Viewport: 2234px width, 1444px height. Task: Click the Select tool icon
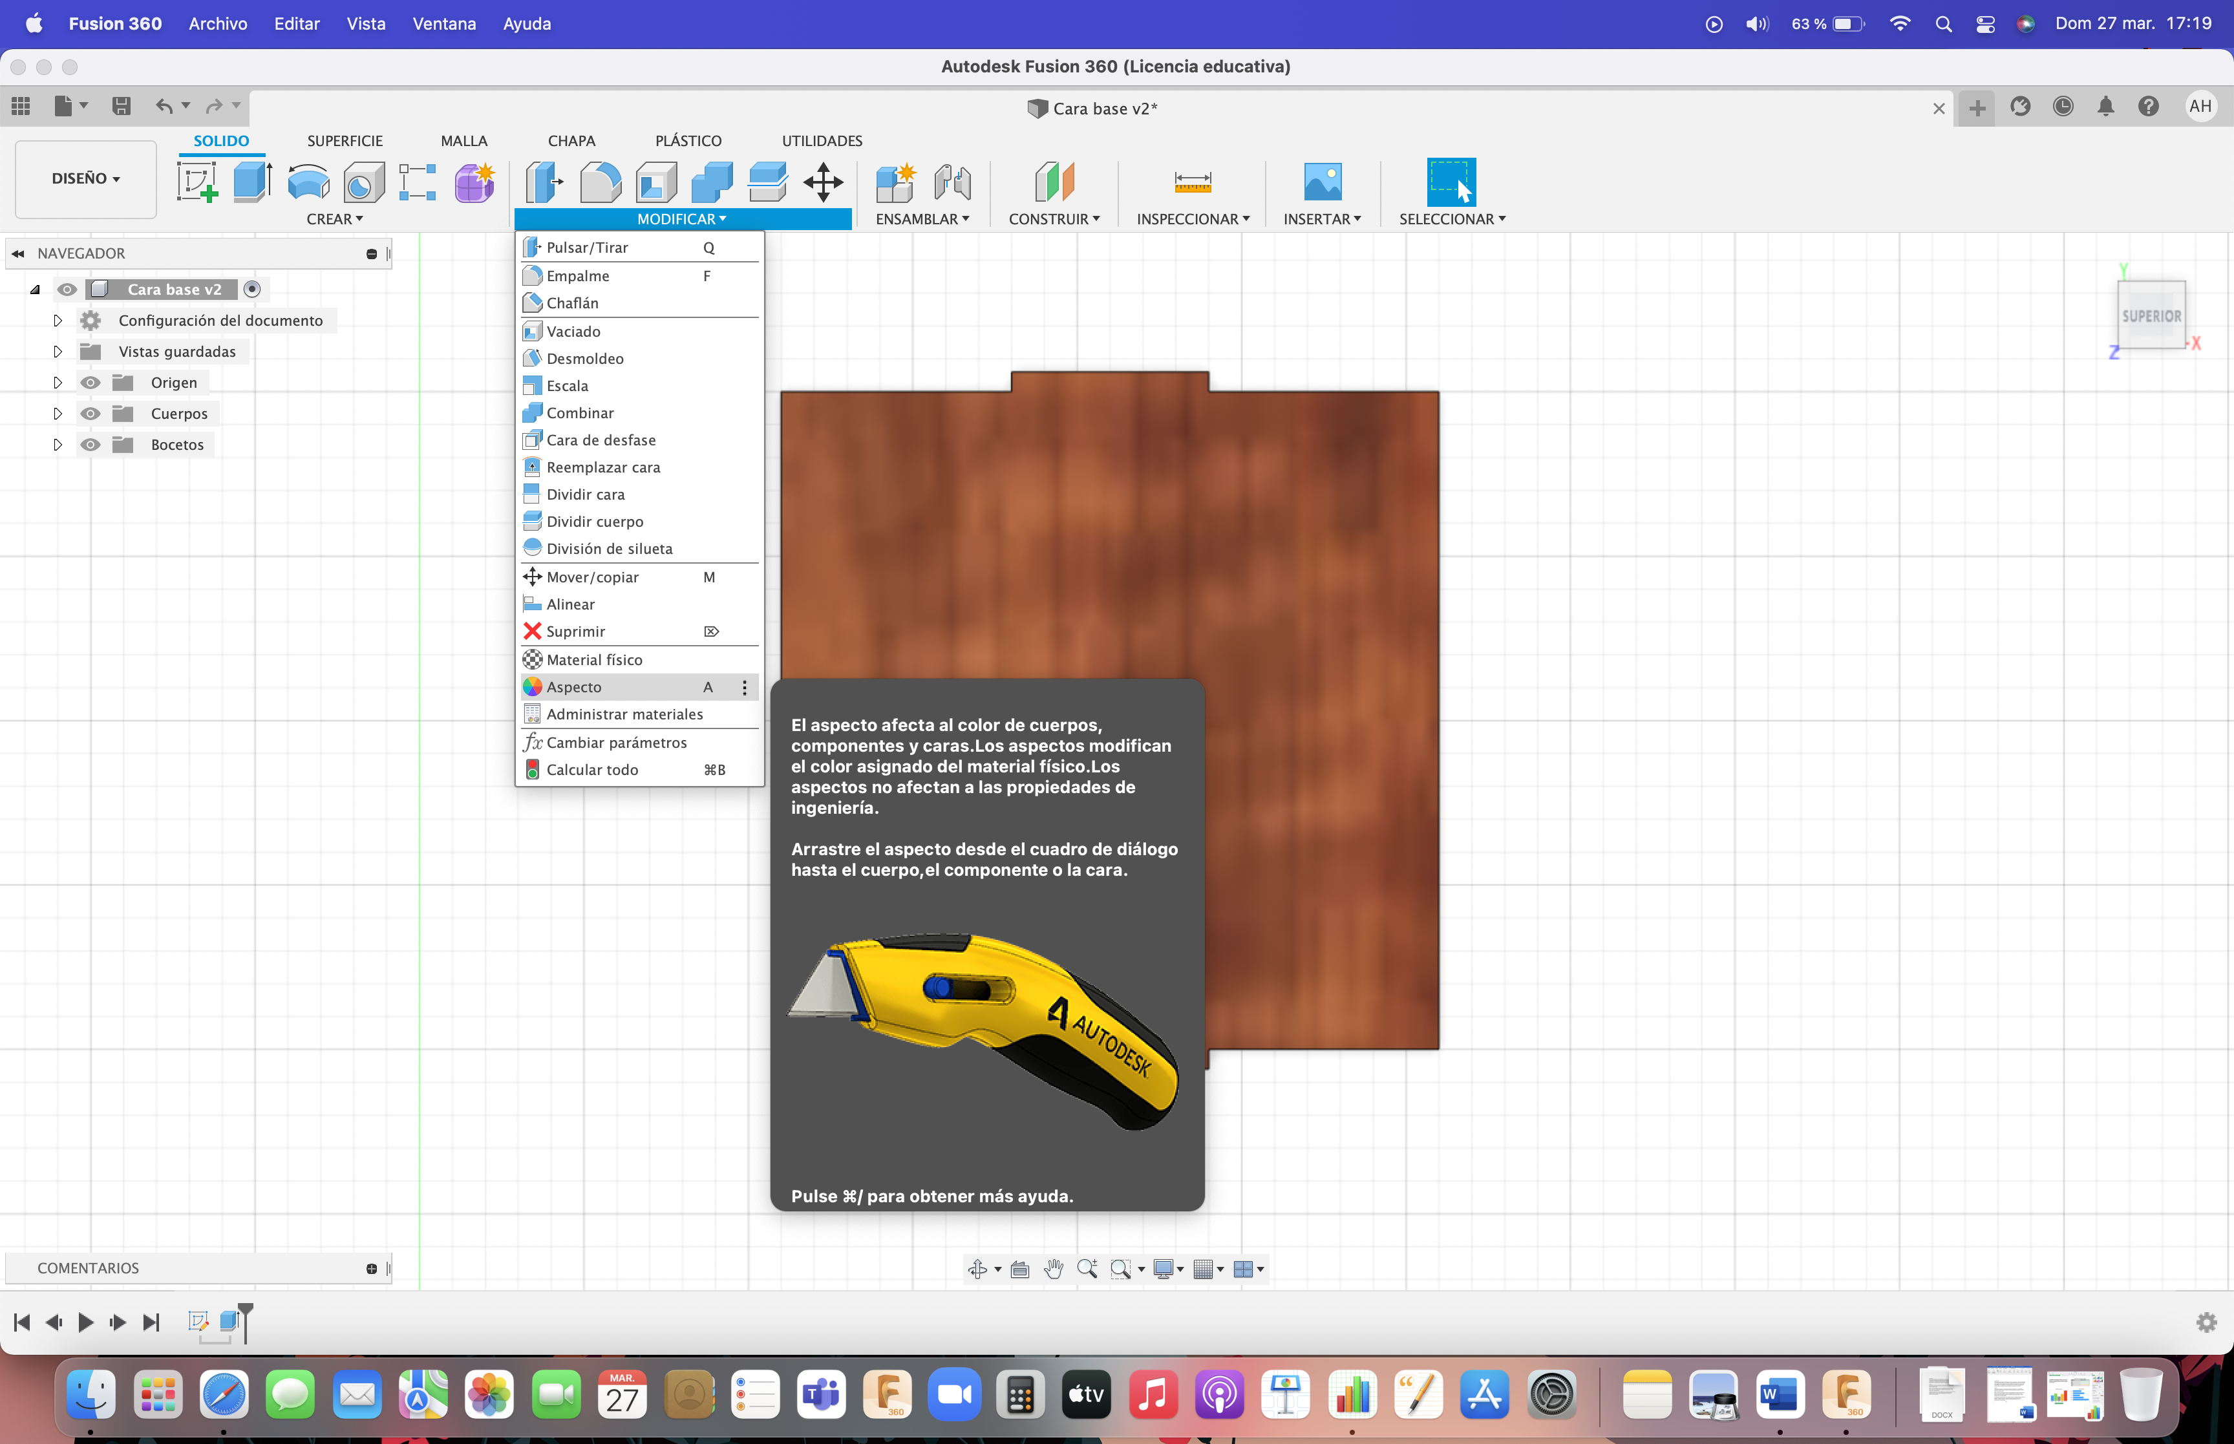click(1451, 181)
